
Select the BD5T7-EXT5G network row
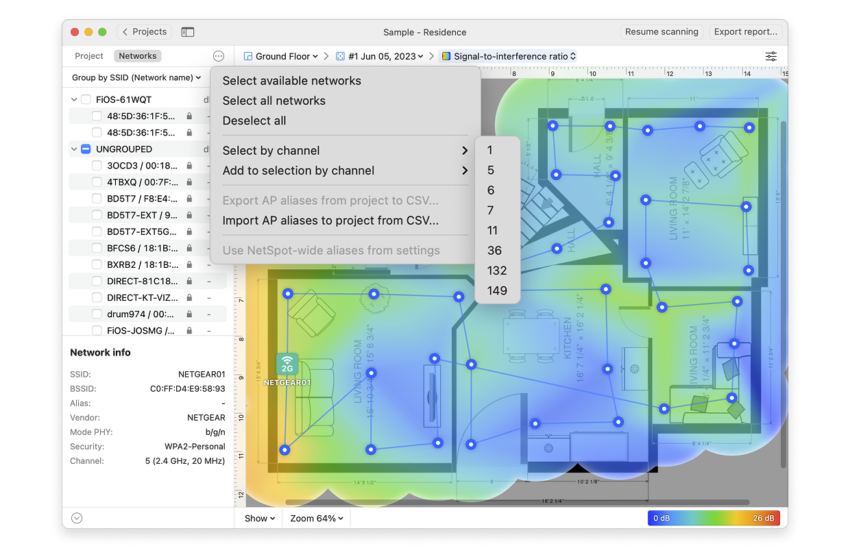click(147, 232)
